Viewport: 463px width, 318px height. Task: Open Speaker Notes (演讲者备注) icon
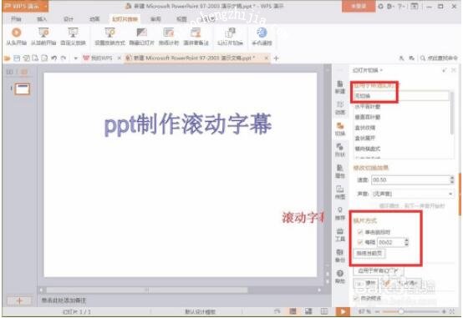pos(196,36)
